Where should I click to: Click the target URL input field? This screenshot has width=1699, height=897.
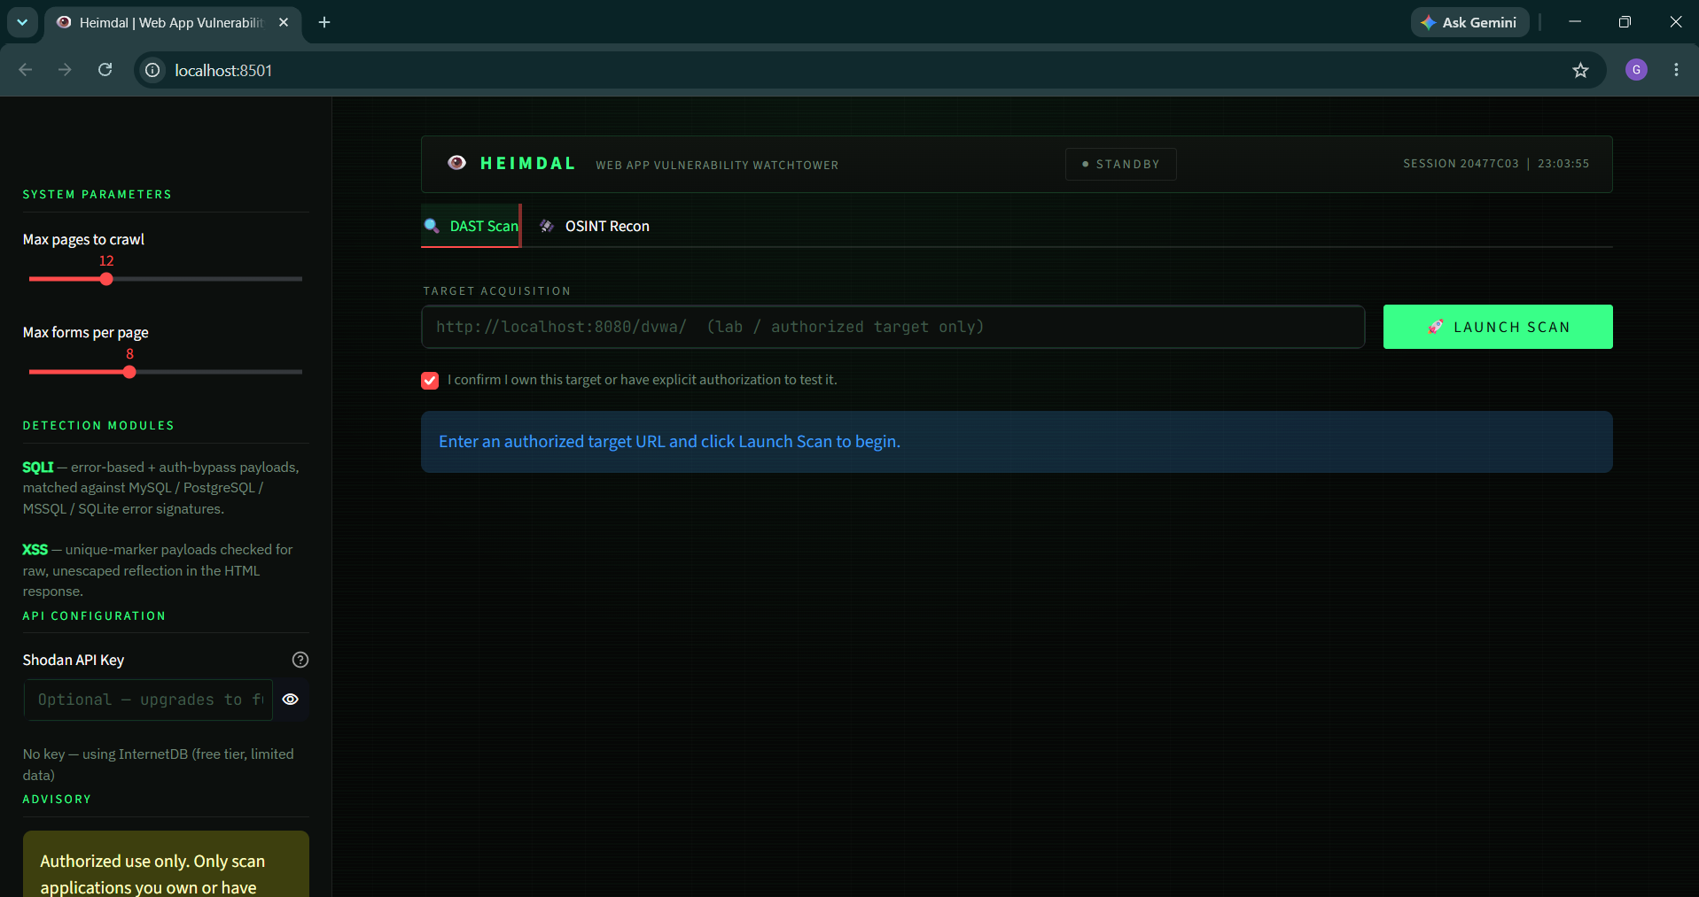[x=892, y=327]
